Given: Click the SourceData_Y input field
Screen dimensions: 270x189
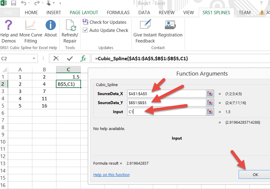Looking at the screenshot, I should click(167, 103).
